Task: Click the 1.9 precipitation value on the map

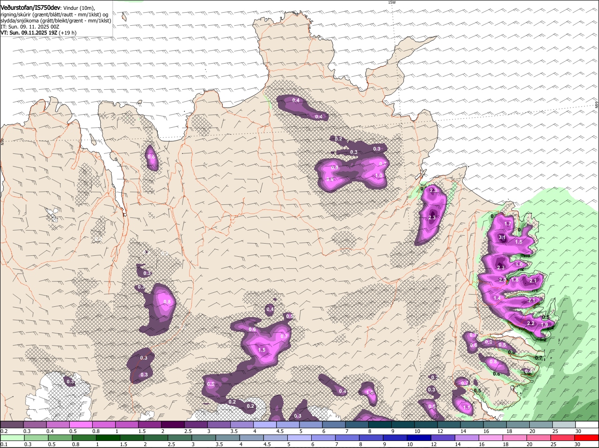Action: click(544, 325)
